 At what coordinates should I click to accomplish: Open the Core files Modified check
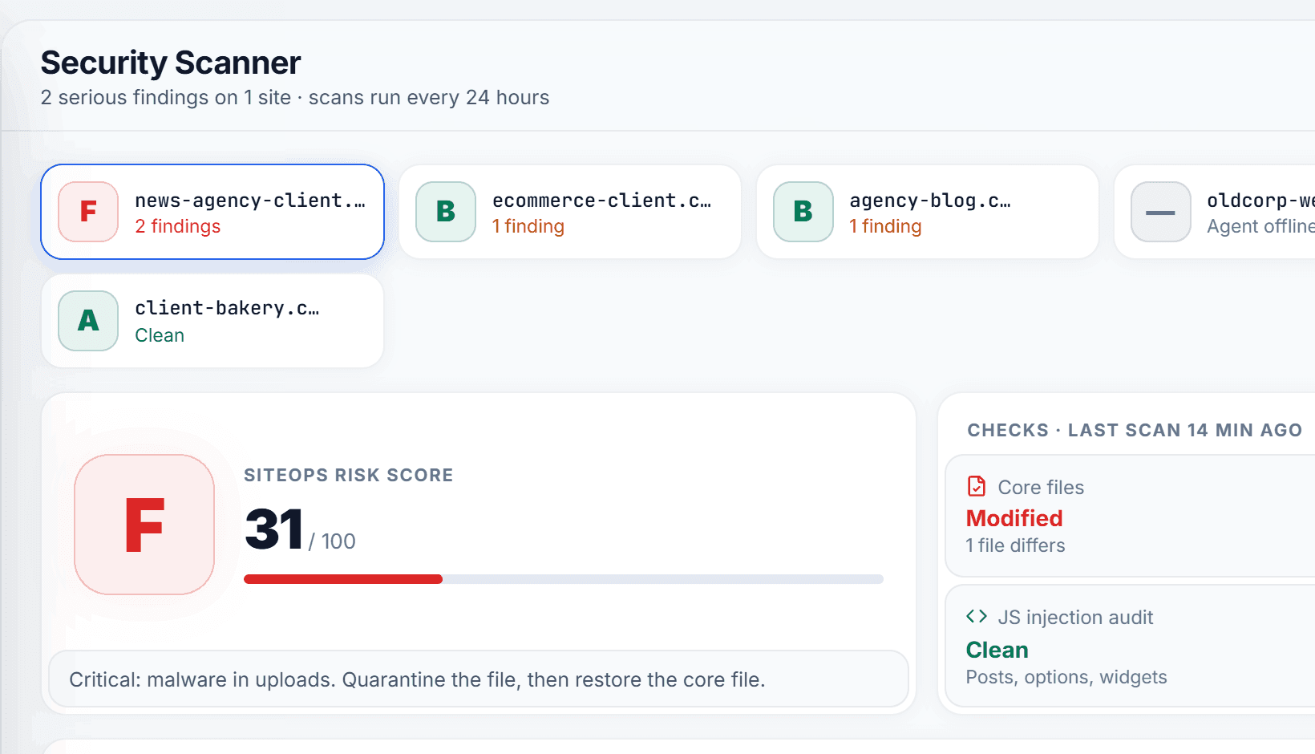point(1131,516)
